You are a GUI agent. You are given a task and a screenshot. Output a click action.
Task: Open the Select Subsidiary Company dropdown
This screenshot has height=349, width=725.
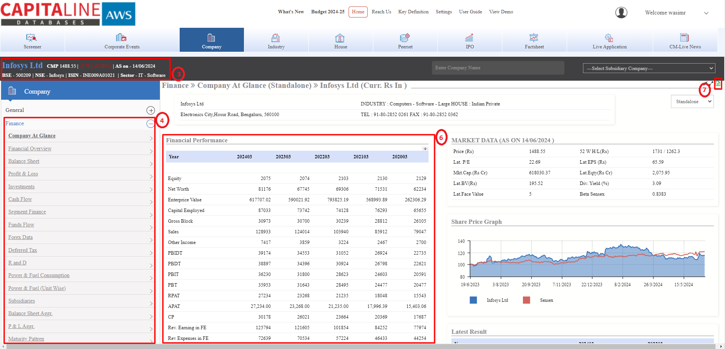pos(649,68)
